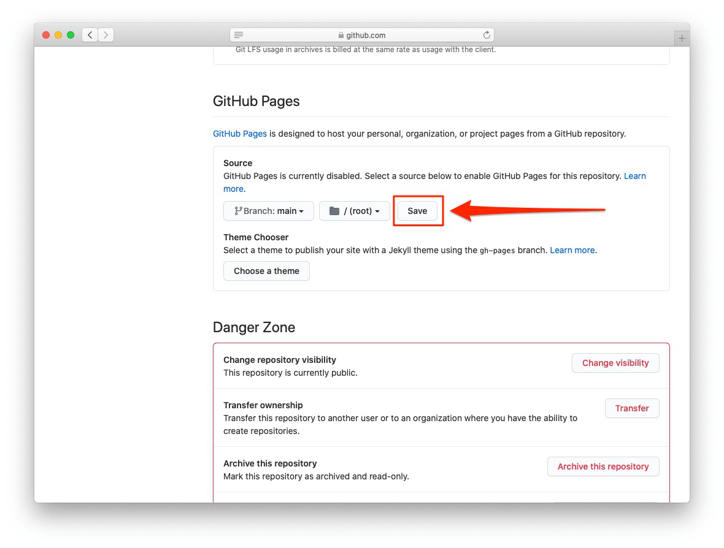Screen dimensions: 724x548
Task: Follow the Theme Chooser Learn more link
Action: (572, 250)
